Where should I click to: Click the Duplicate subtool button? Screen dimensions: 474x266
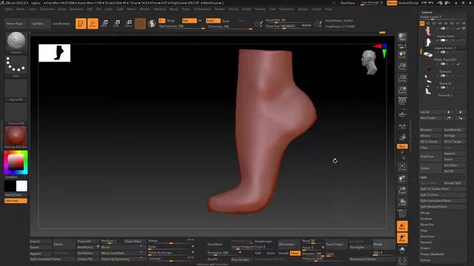tap(431, 156)
